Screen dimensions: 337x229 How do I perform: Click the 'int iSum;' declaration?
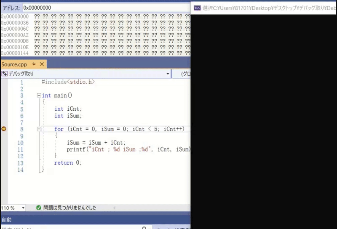tap(68, 116)
